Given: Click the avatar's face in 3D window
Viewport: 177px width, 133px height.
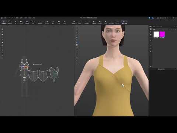Looking at the screenshot, I should [x=113, y=36].
